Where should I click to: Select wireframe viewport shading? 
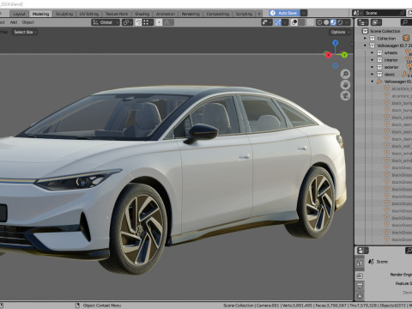(319, 22)
